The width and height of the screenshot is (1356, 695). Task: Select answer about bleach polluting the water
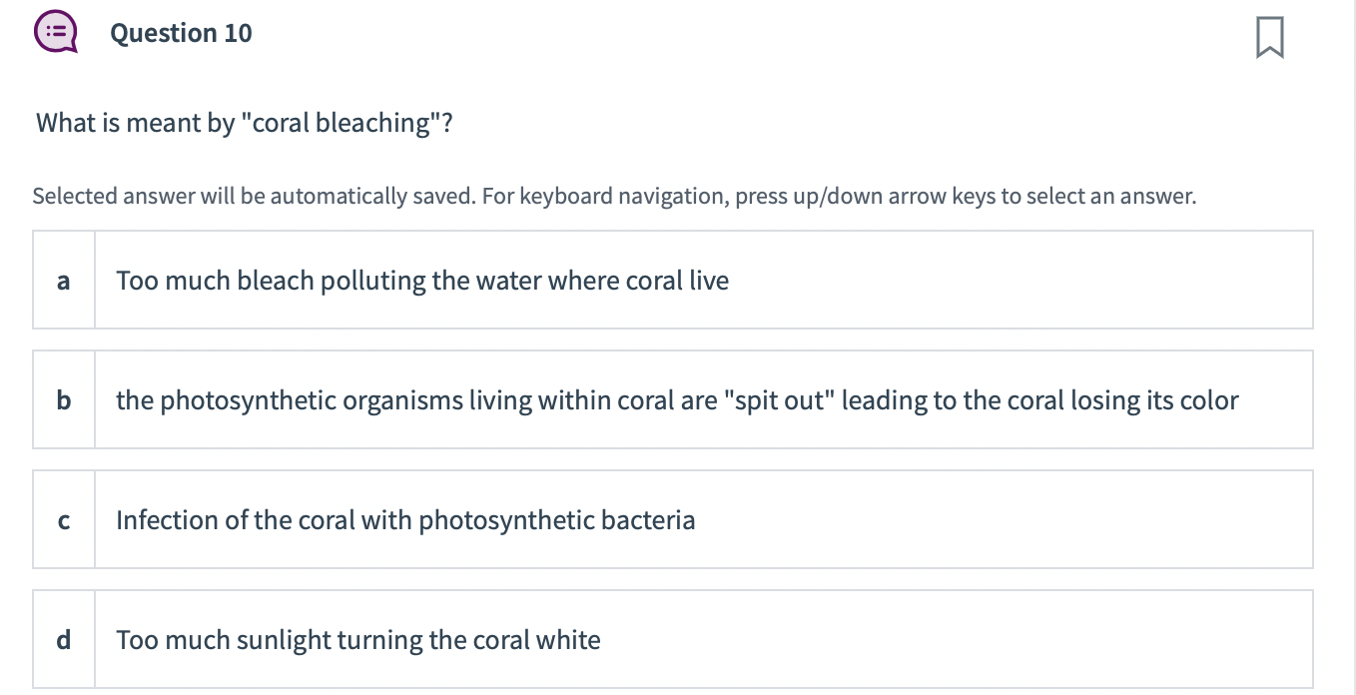[422, 281]
